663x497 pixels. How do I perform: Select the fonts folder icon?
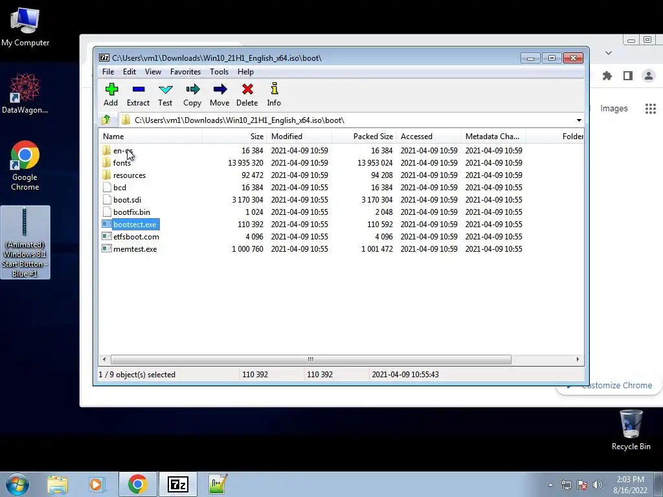tap(107, 162)
